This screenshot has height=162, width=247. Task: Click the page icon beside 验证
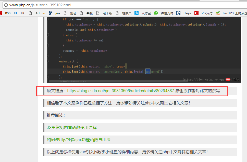(65, 13)
